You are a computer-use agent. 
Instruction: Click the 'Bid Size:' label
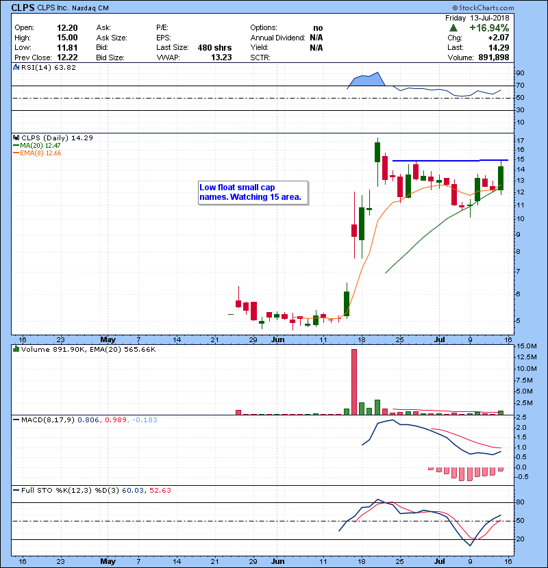coord(110,57)
